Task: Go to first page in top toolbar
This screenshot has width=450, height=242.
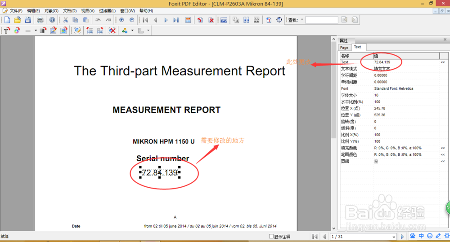Action: click(145, 20)
